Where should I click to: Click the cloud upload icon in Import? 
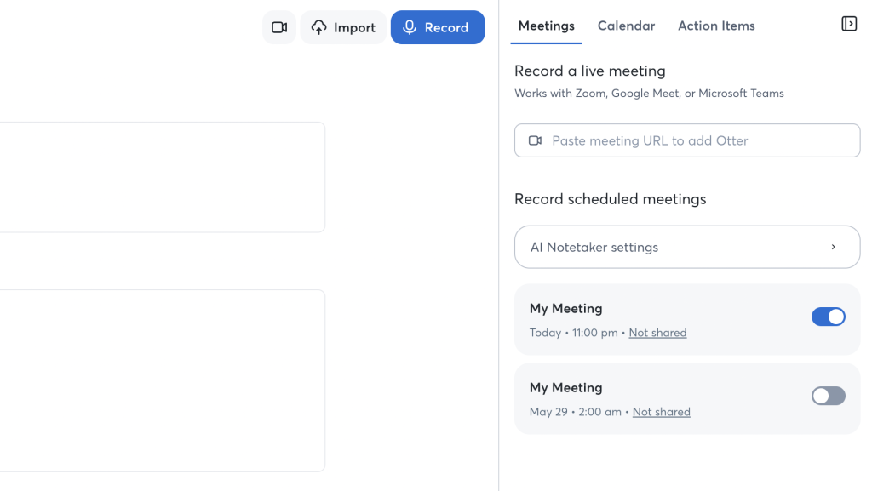click(318, 27)
